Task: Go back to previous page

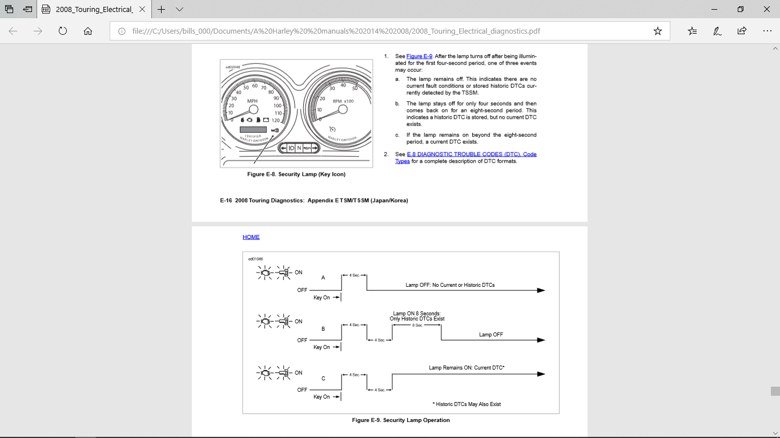Action: (13, 31)
